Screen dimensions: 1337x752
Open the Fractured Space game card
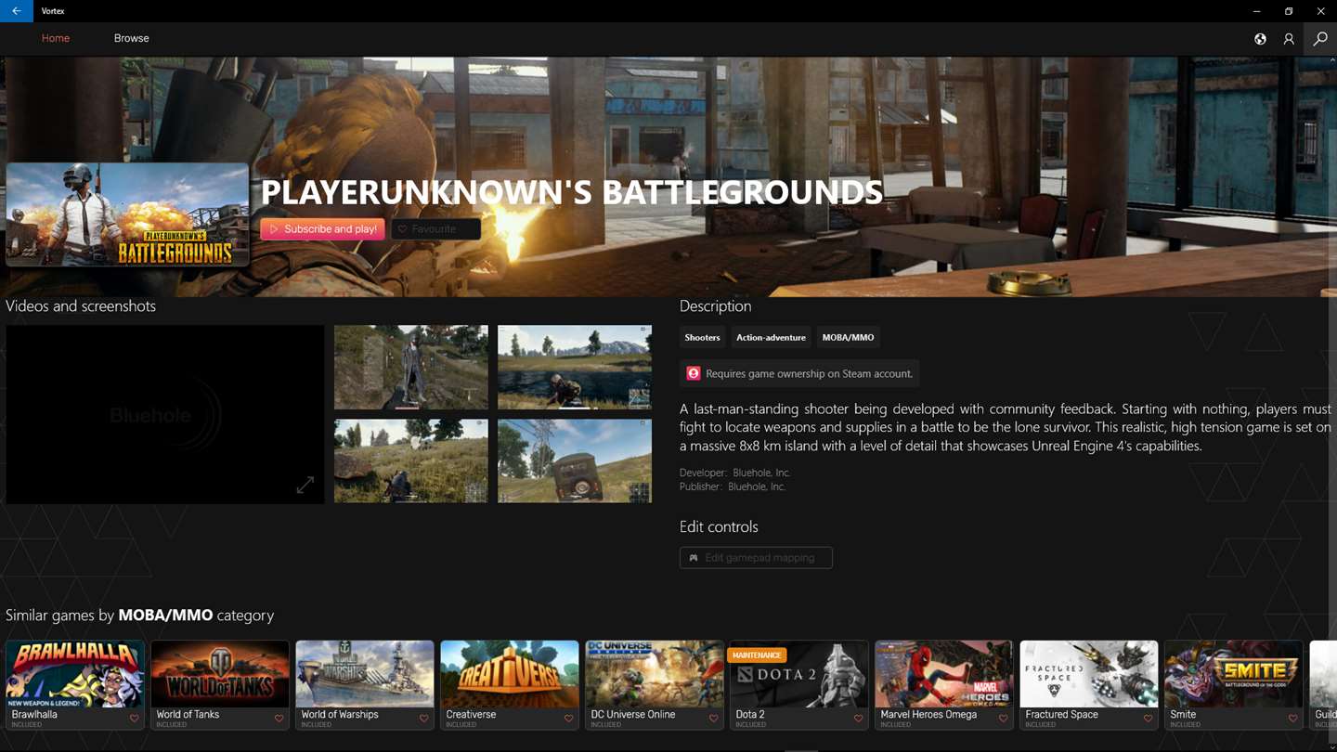(x=1089, y=684)
